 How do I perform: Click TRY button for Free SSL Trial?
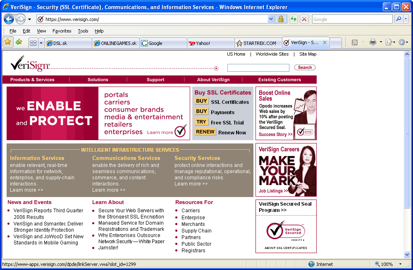[201, 122]
